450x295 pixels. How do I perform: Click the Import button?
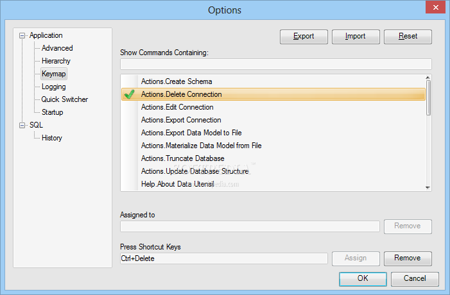(x=356, y=37)
